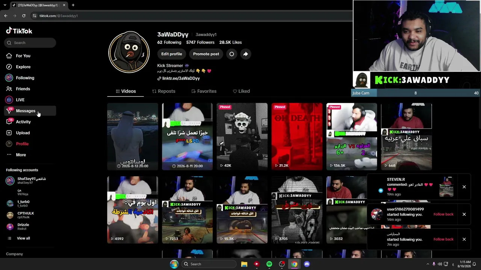
Task: Switch to the Liked tab
Action: (241, 91)
